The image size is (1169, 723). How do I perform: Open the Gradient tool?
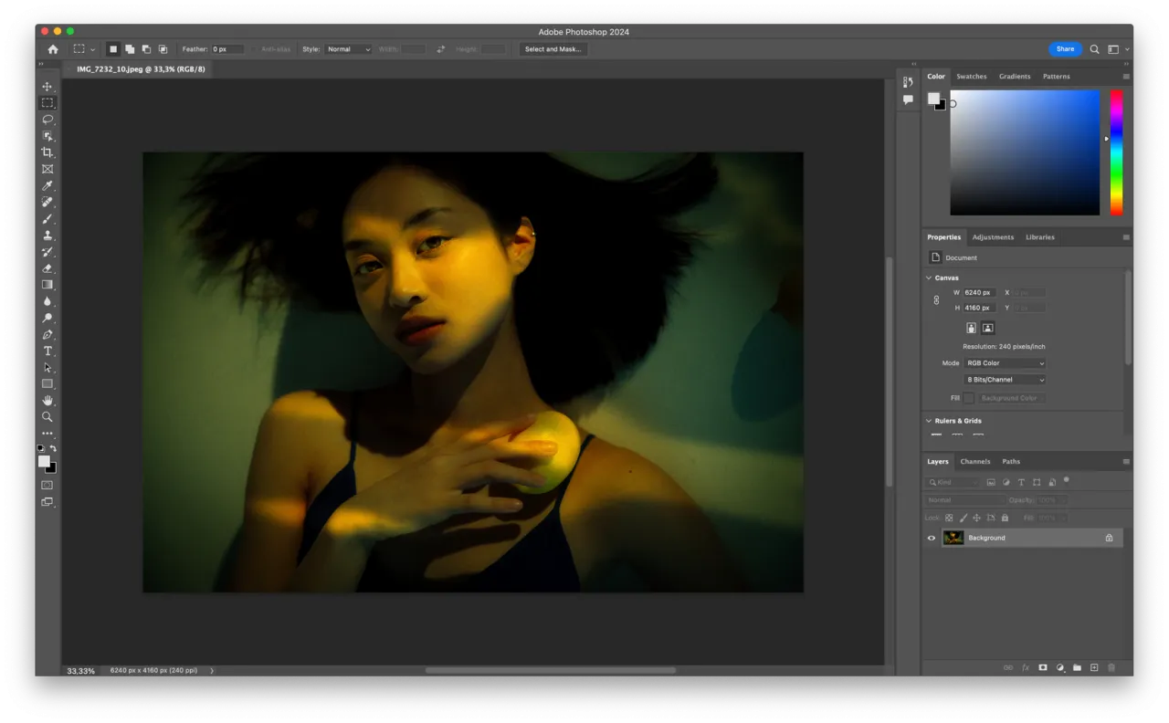[47, 284]
